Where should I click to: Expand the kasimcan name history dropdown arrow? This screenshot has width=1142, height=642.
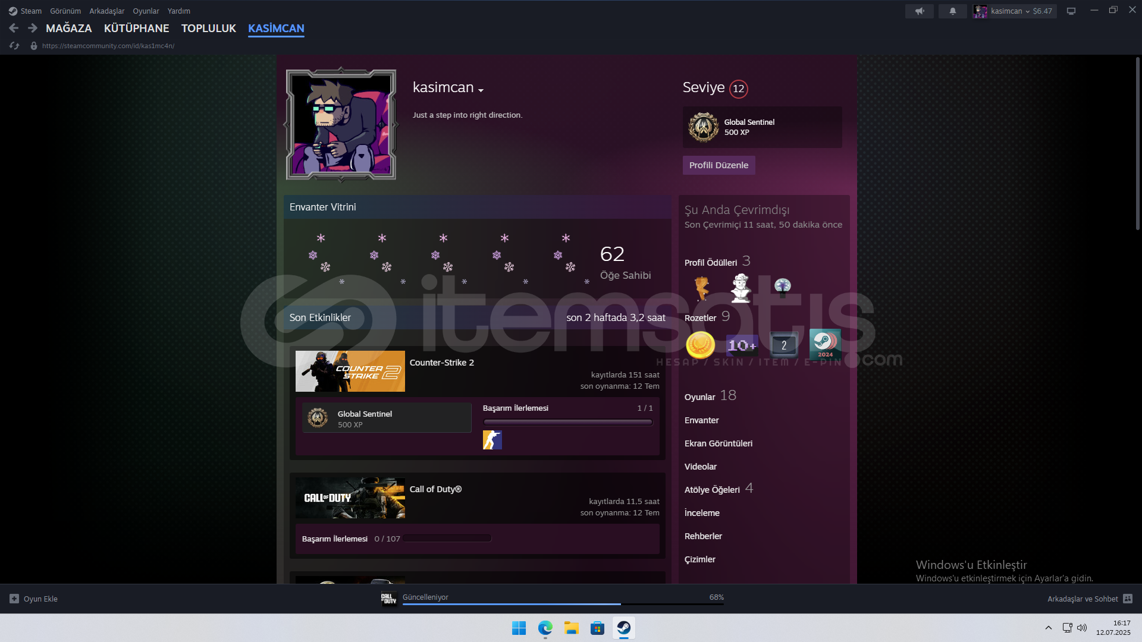tap(481, 90)
